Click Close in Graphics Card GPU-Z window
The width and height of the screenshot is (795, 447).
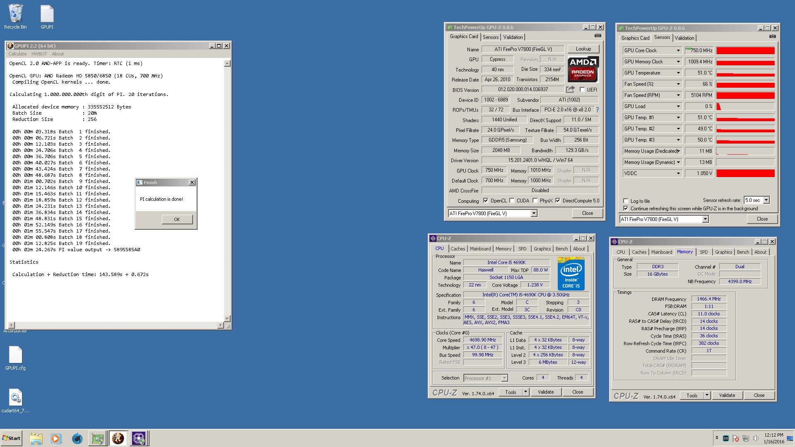tap(587, 213)
